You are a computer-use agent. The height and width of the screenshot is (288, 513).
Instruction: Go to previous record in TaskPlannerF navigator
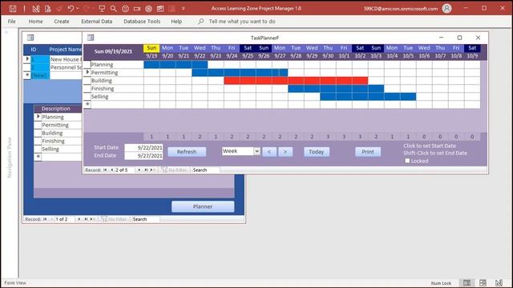111,170
